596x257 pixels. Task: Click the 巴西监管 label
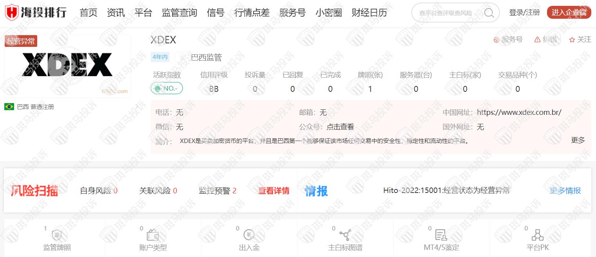click(206, 57)
